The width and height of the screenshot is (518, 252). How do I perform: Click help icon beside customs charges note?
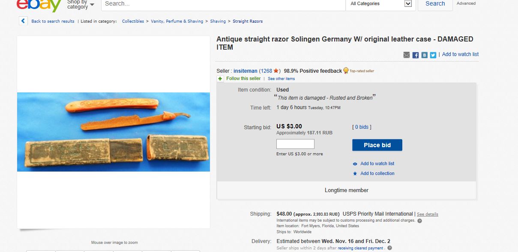pyautogui.click(x=419, y=221)
